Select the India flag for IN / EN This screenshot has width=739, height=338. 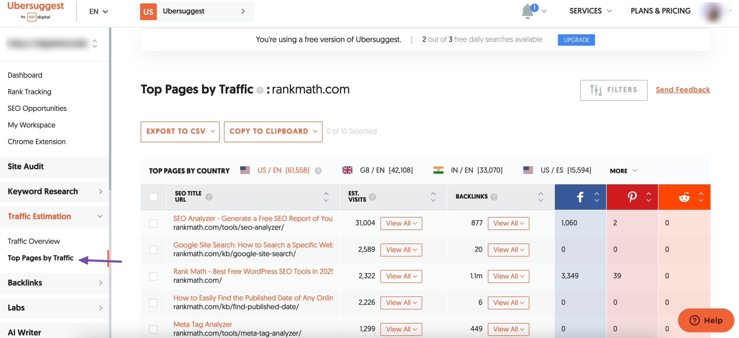click(438, 170)
